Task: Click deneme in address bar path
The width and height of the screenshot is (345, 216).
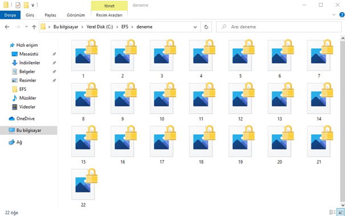Action: (x=144, y=27)
